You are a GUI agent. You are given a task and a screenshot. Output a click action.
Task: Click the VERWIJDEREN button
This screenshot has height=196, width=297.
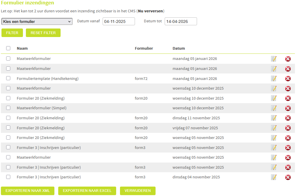click(x=138, y=191)
